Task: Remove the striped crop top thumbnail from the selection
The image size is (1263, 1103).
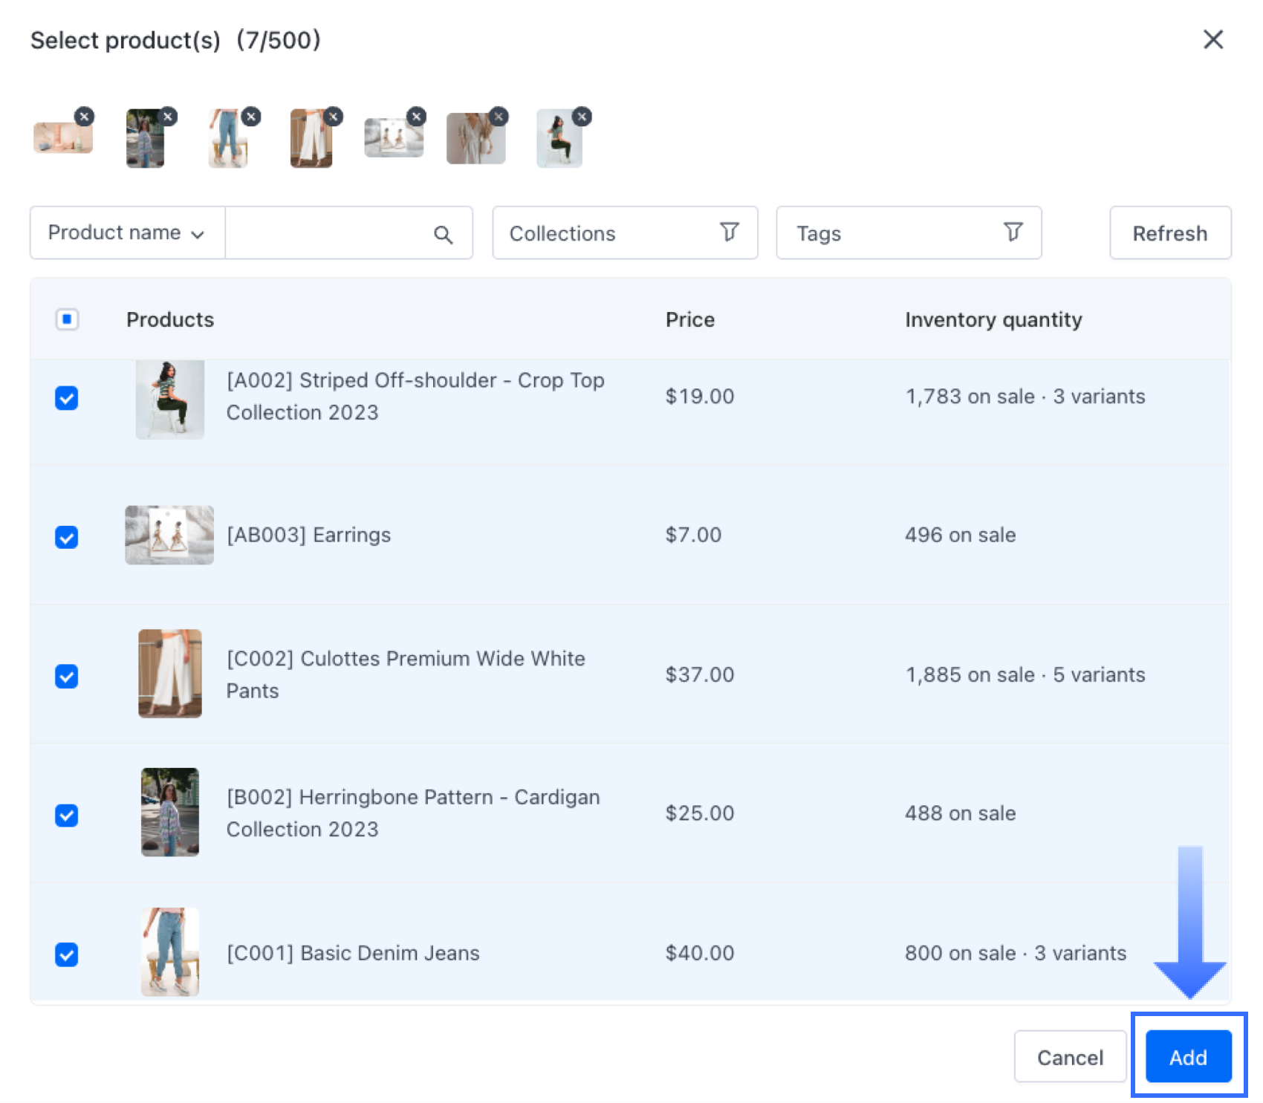Action: click(582, 117)
